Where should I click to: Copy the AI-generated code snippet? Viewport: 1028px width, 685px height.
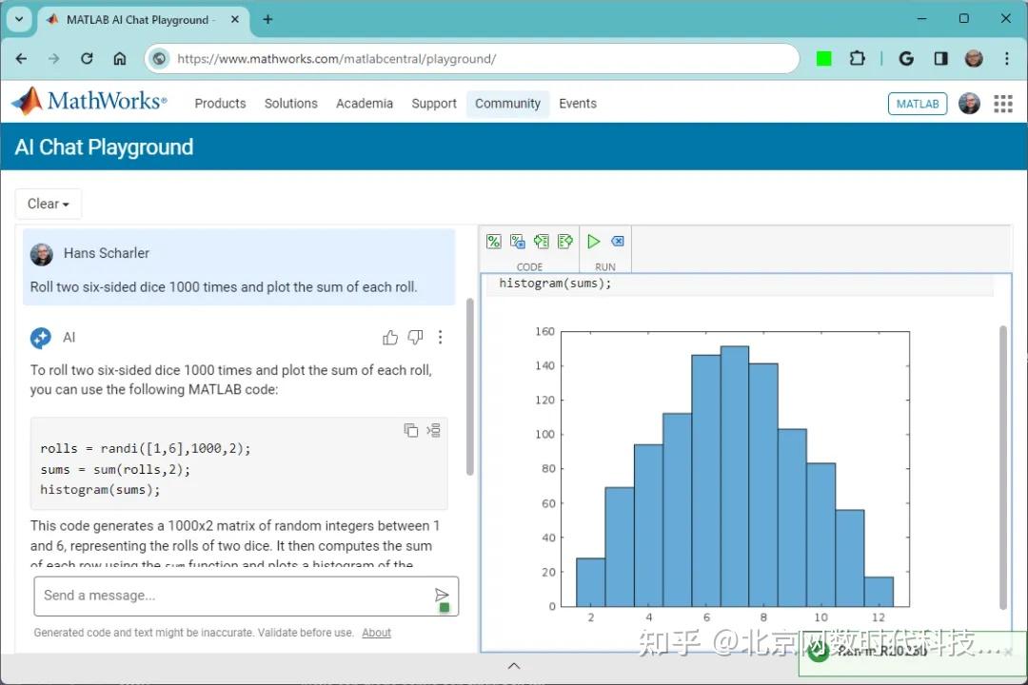(x=410, y=430)
